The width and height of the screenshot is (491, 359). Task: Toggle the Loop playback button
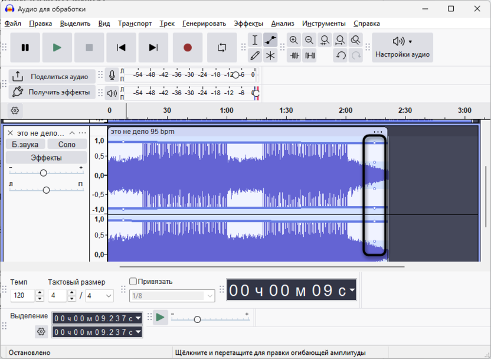pos(222,48)
